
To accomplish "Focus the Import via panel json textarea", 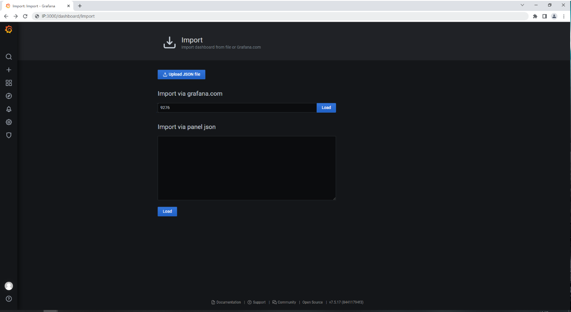I will point(247,168).
